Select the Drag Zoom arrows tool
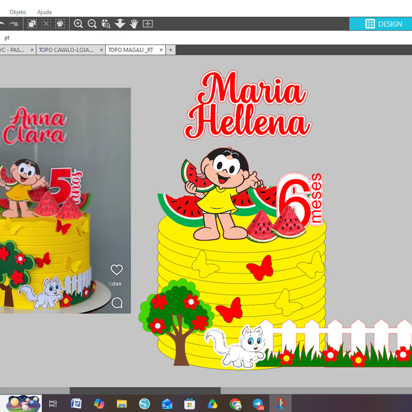Image resolution: width=412 pixels, height=412 pixels. pos(120,24)
